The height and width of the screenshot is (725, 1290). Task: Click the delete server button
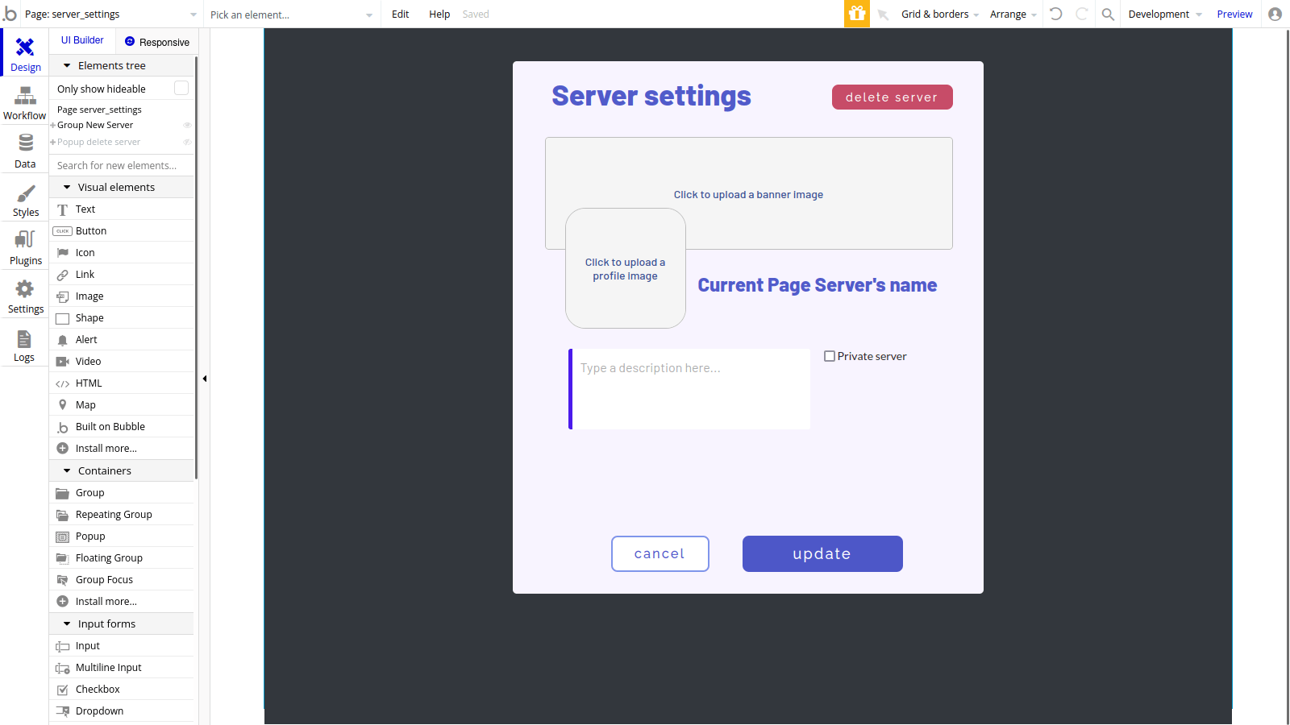click(x=892, y=97)
